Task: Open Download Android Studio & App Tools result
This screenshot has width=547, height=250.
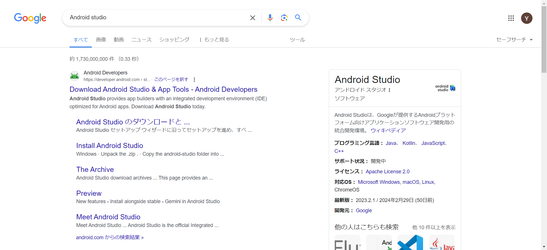Action: click(163, 89)
